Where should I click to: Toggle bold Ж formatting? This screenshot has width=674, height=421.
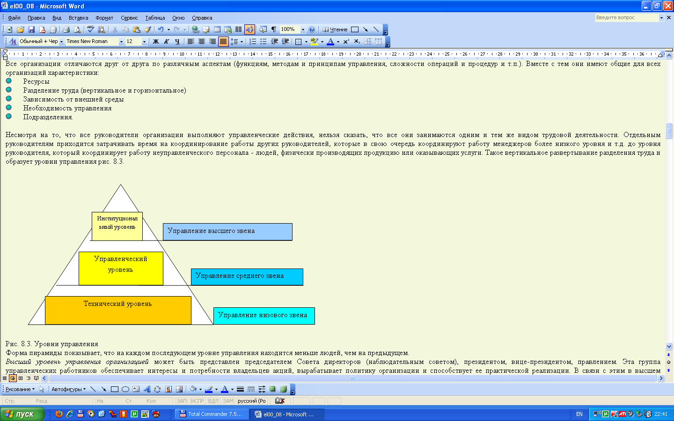[156, 42]
